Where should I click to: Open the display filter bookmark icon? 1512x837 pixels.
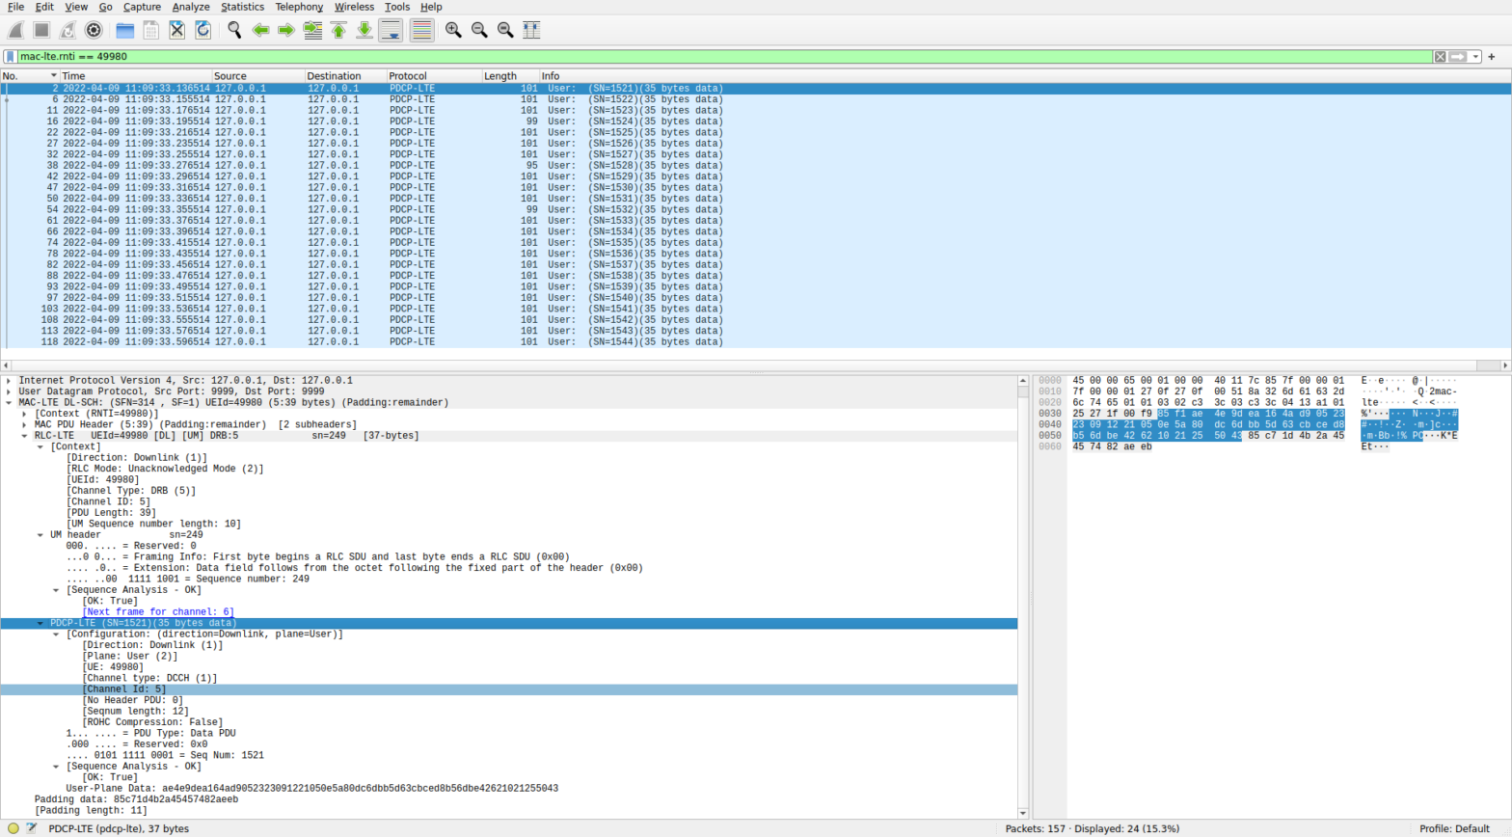pos(11,57)
